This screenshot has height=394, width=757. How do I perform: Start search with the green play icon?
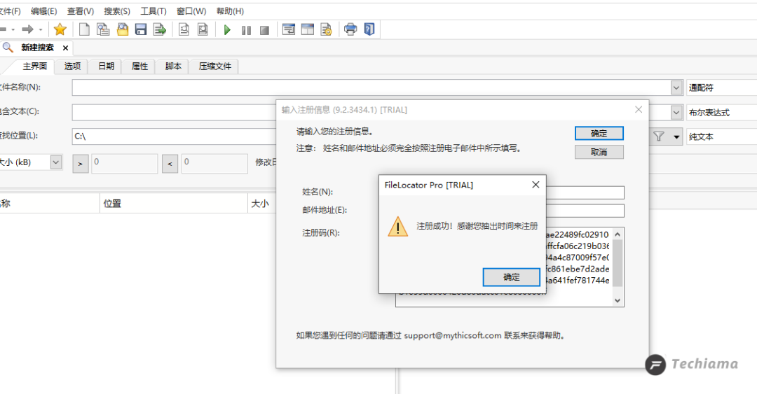pos(227,30)
